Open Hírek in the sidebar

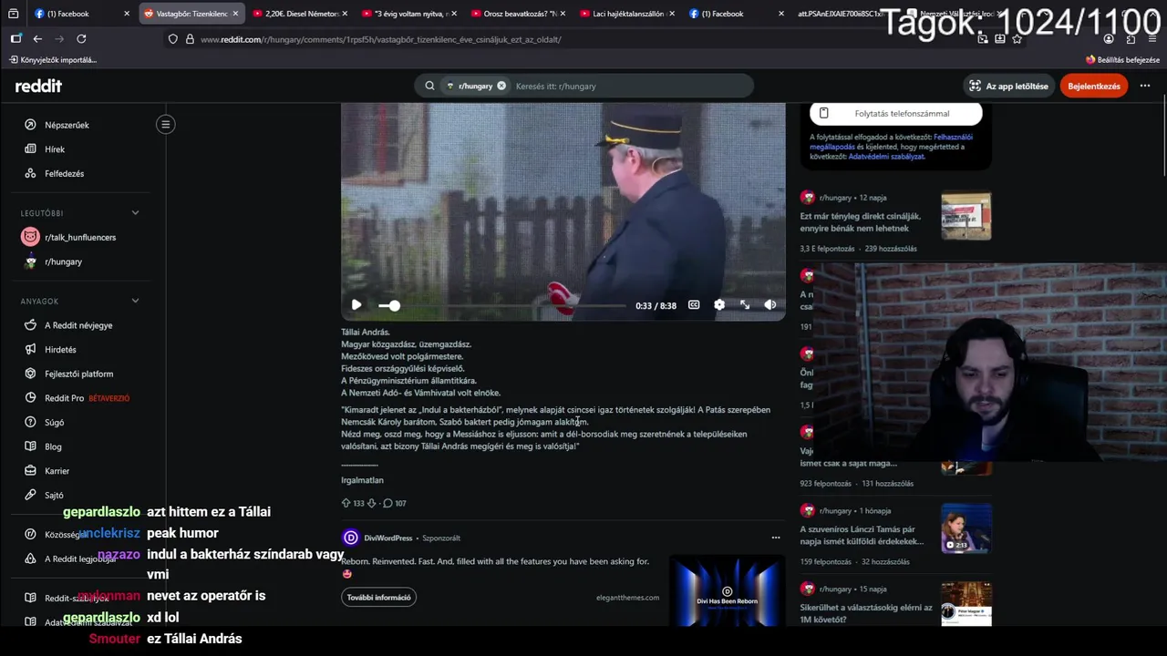click(55, 149)
